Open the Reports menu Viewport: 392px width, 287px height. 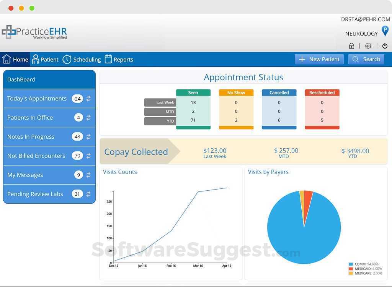point(119,59)
